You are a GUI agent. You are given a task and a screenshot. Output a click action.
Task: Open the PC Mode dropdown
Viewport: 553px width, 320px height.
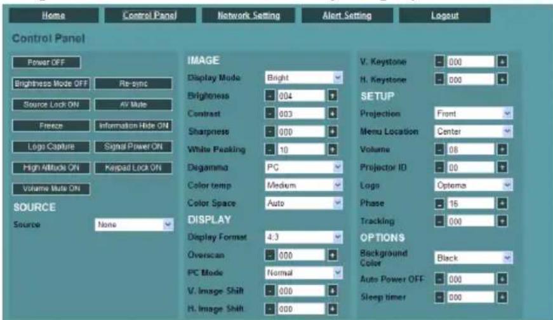(303, 273)
